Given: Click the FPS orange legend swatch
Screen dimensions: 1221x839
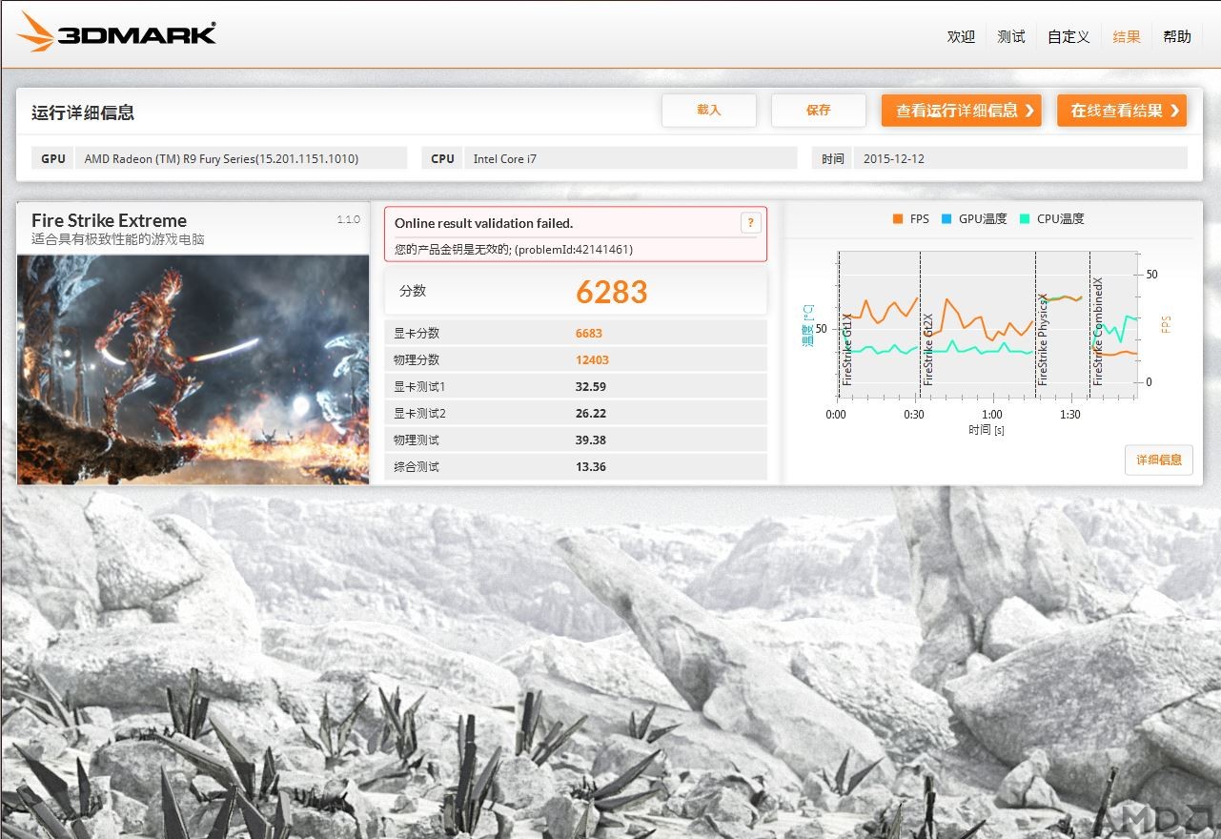Looking at the screenshot, I should [x=897, y=219].
